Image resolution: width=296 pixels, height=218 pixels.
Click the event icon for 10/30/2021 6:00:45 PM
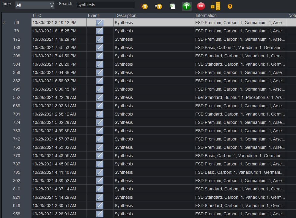(100, 89)
